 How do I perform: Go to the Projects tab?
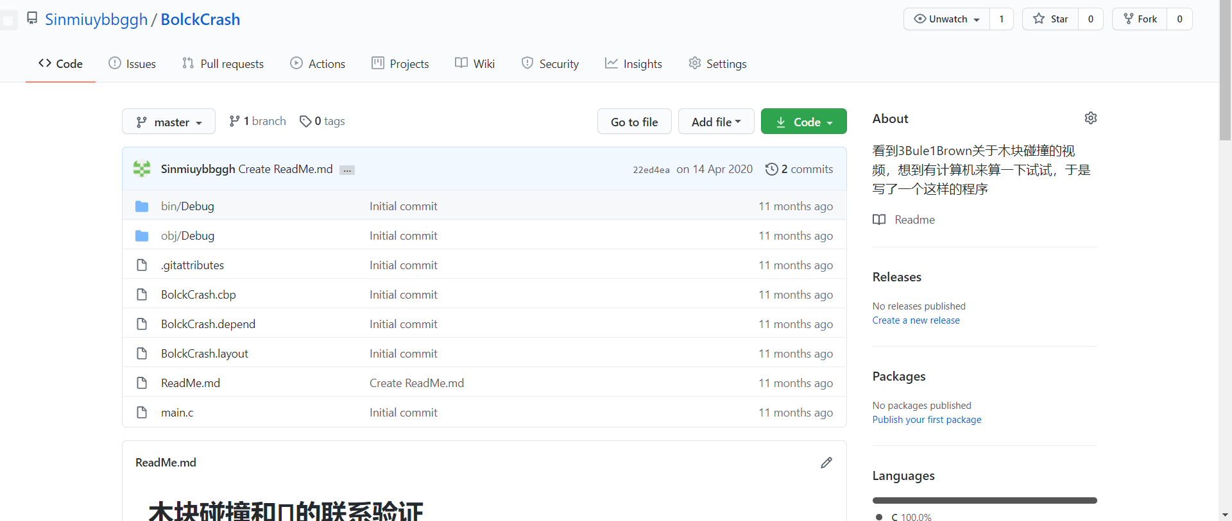pos(400,63)
